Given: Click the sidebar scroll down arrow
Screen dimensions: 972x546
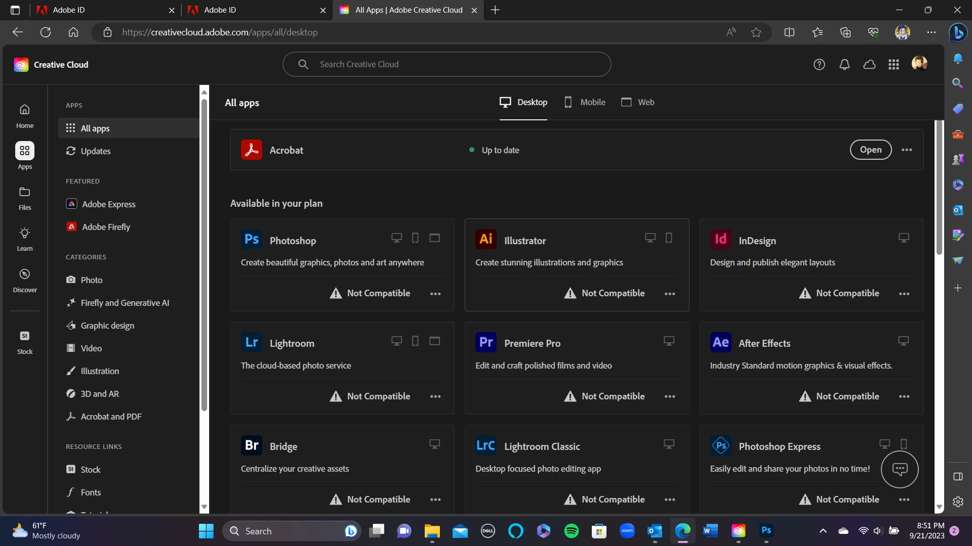Looking at the screenshot, I should pos(205,507).
